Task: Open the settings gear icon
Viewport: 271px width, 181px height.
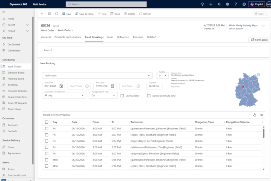Action: [x=228, y=4]
